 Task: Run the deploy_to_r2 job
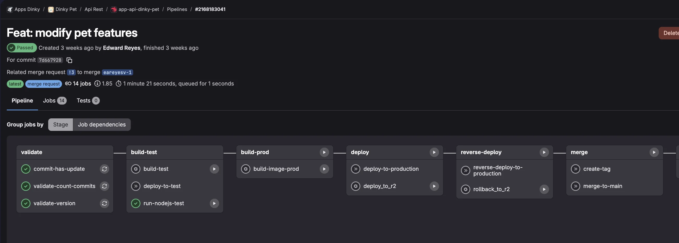(434, 186)
